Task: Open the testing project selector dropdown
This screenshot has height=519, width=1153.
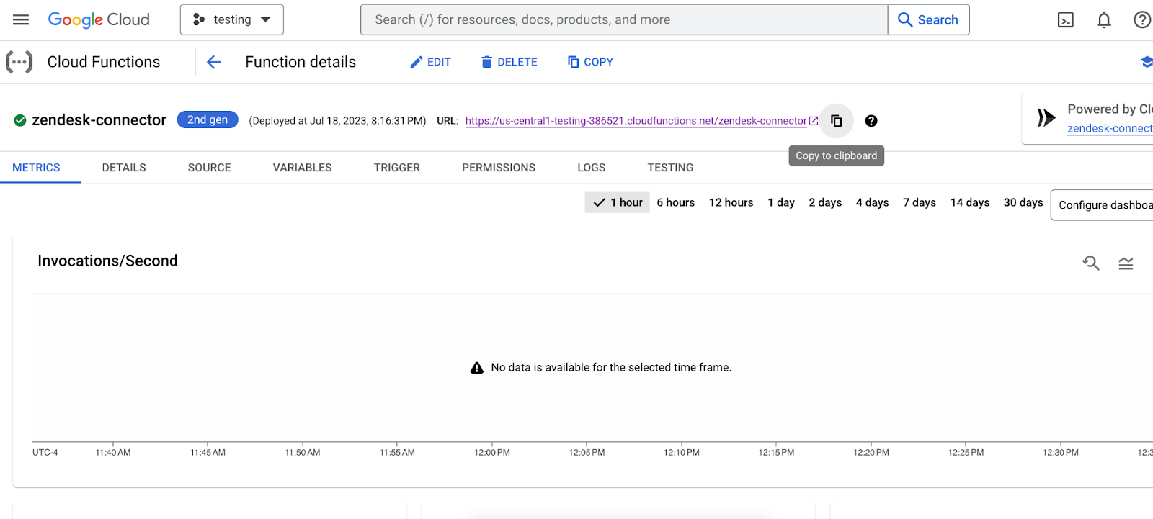Action: click(232, 19)
